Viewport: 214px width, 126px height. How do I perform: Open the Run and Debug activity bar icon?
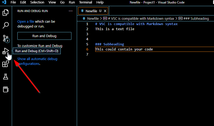[6, 51]
